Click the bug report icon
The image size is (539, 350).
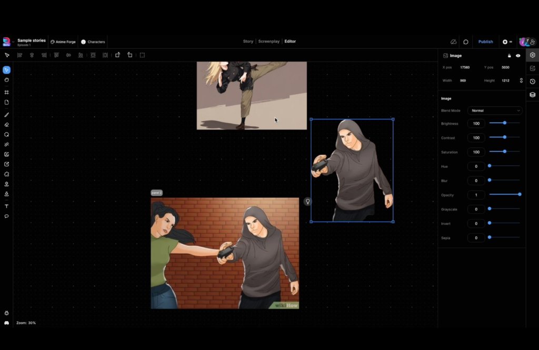click(x=7, y=313)
